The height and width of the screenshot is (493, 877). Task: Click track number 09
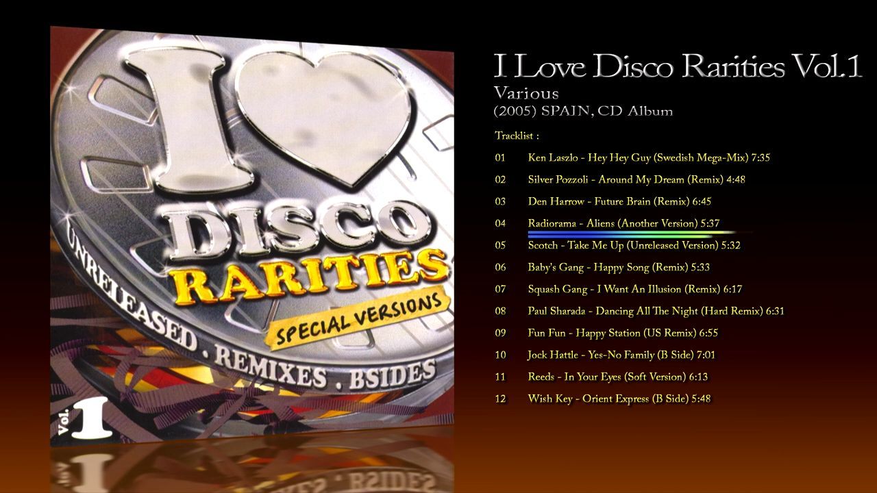499,333
